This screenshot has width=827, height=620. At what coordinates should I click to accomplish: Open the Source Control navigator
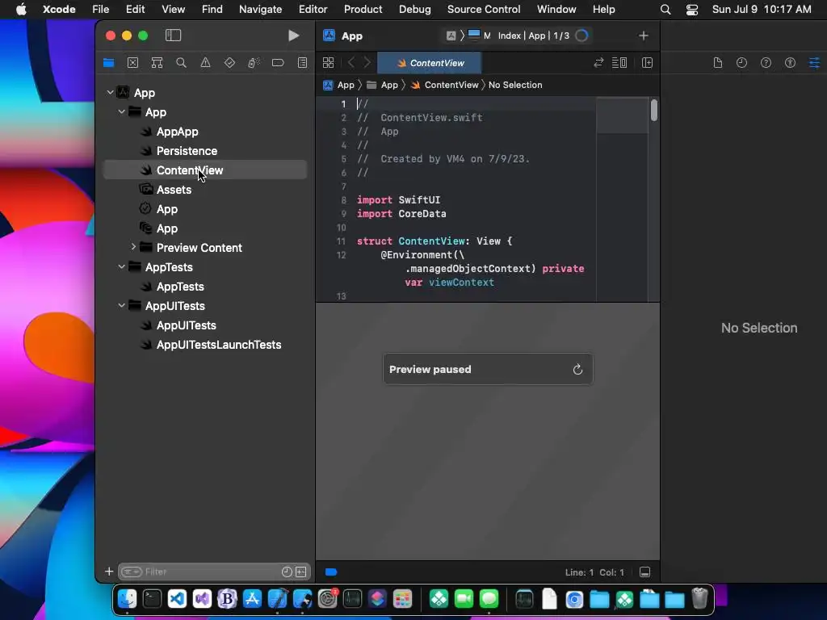[x=133, y=63]
